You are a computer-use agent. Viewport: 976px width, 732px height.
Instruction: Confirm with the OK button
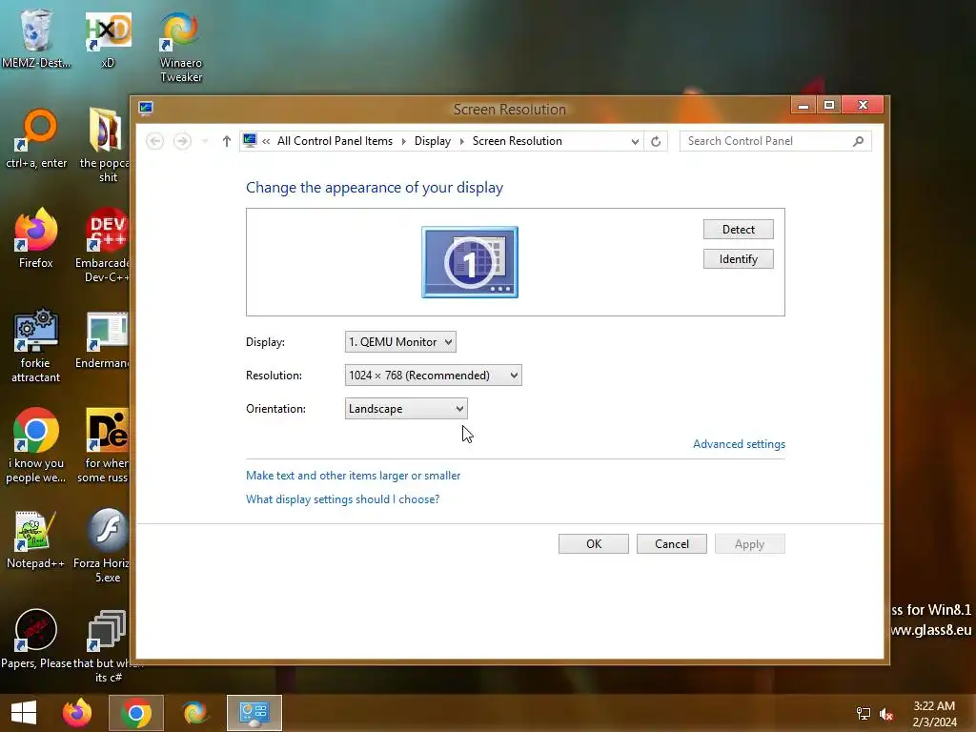pos(593,544)
